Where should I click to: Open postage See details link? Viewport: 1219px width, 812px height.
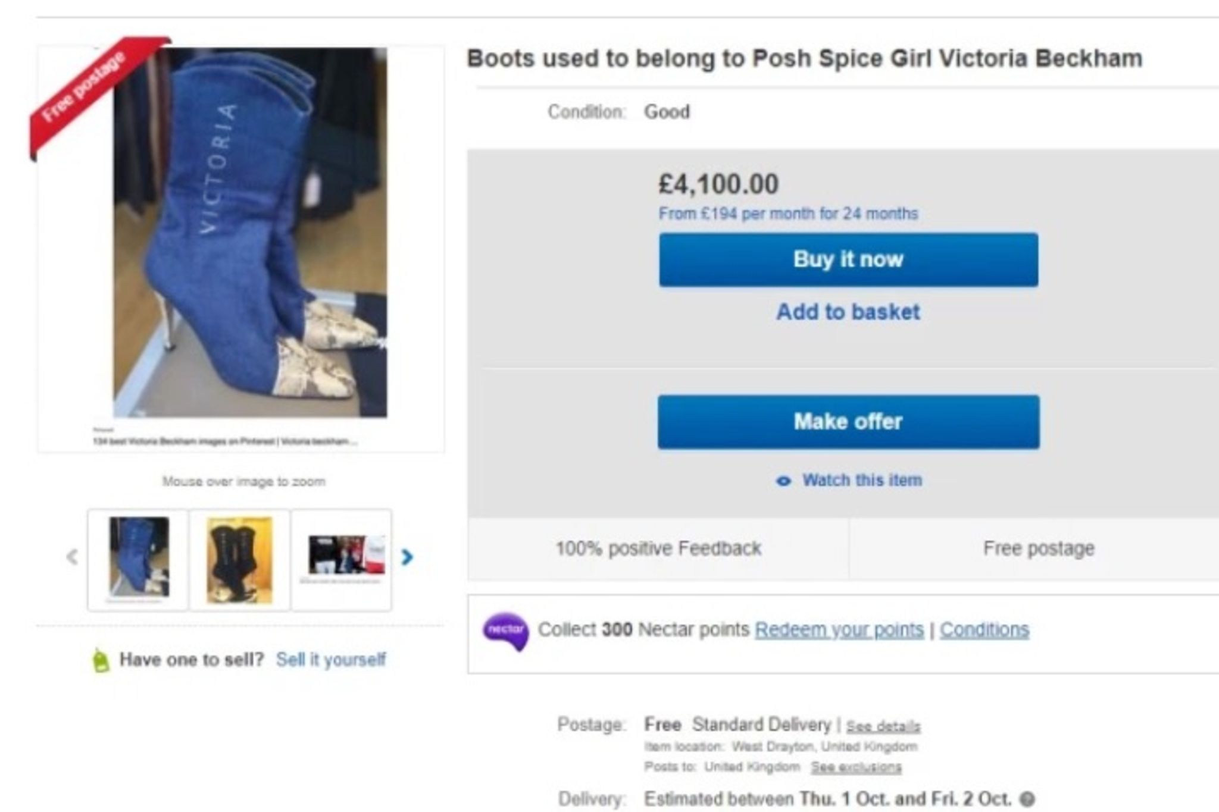point(883,726)
